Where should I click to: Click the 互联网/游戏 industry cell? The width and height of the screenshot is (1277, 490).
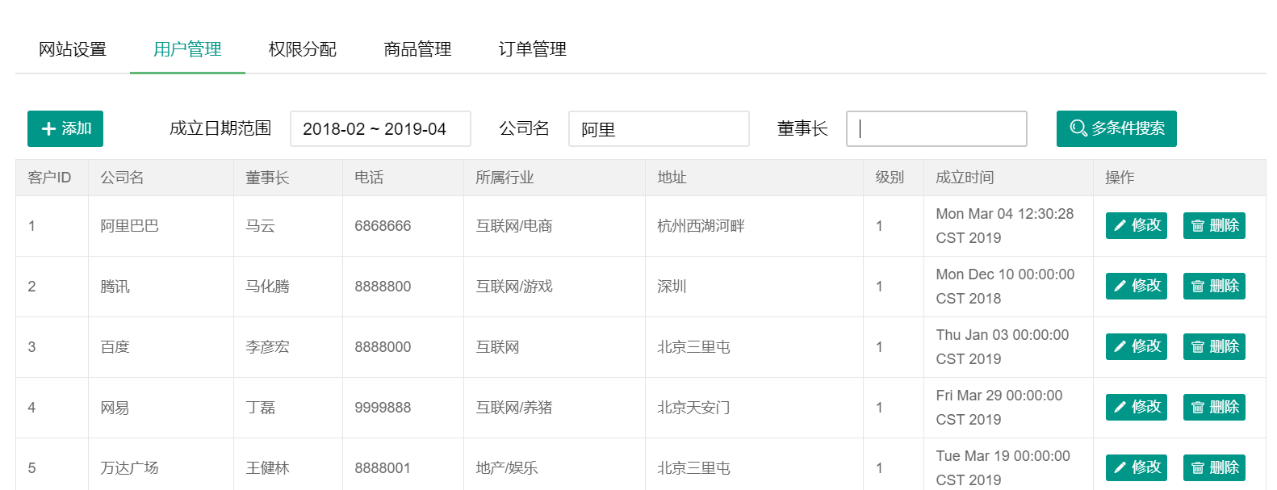pos(555,287)
